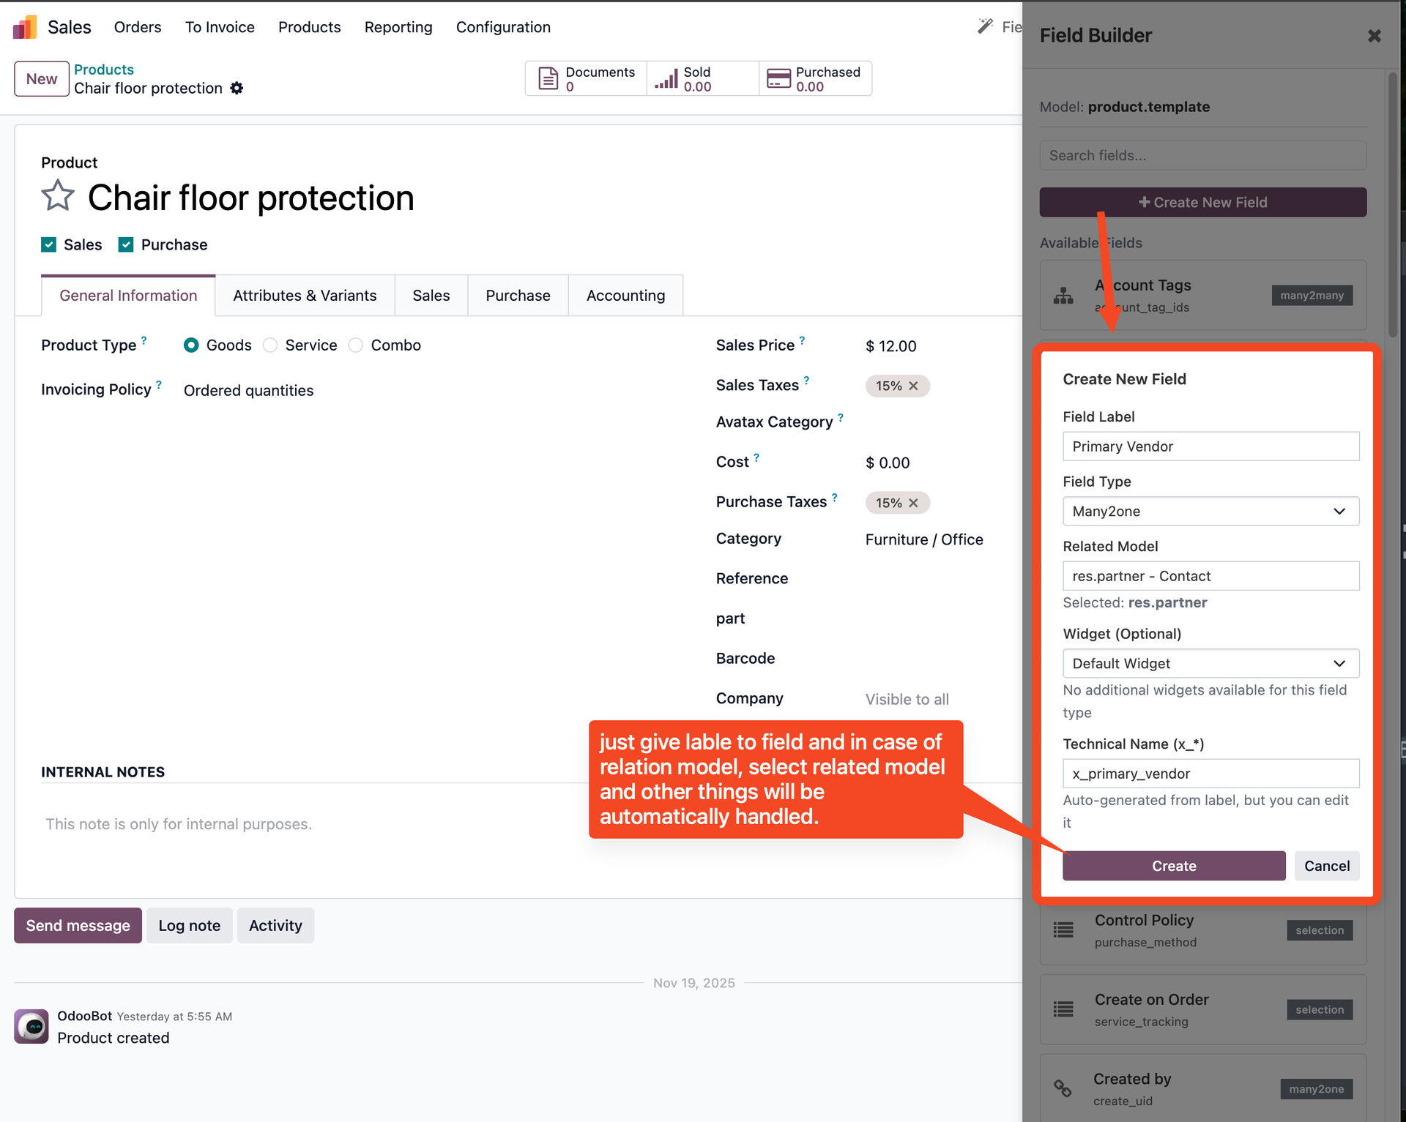
Task: Open the Sales app logo icon
Action: point(24,26)
